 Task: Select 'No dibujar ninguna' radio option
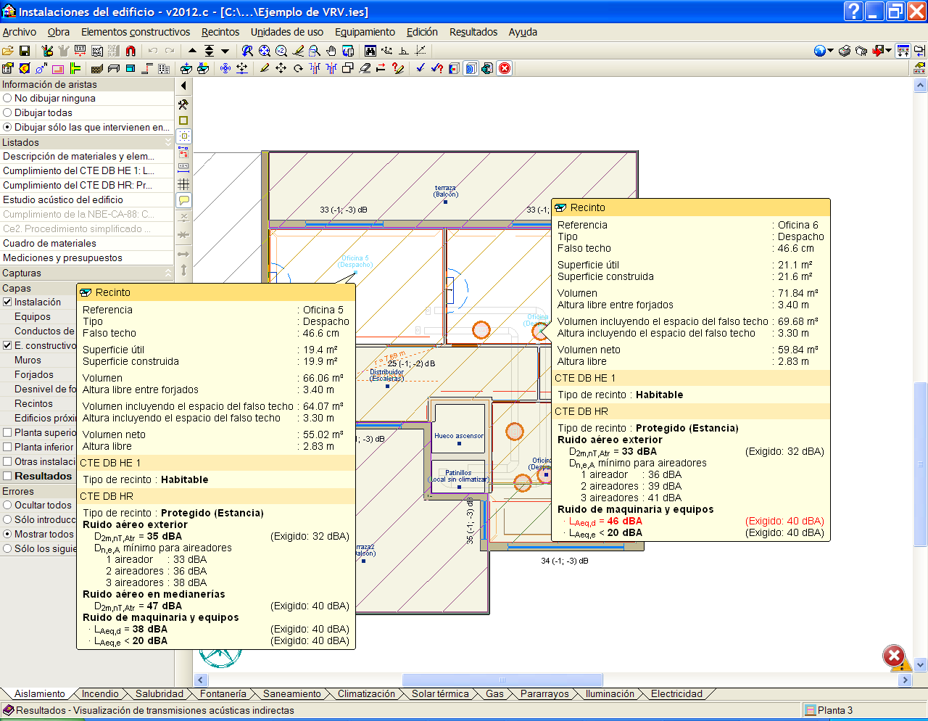click(x=8, y=99)
